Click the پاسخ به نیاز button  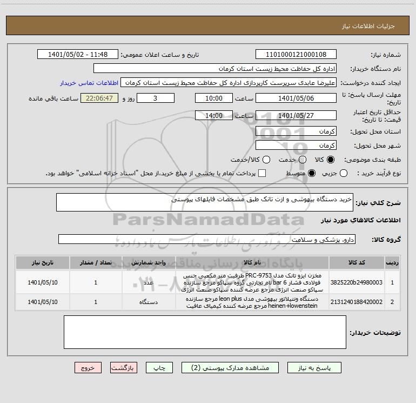[x=314, y=368]
